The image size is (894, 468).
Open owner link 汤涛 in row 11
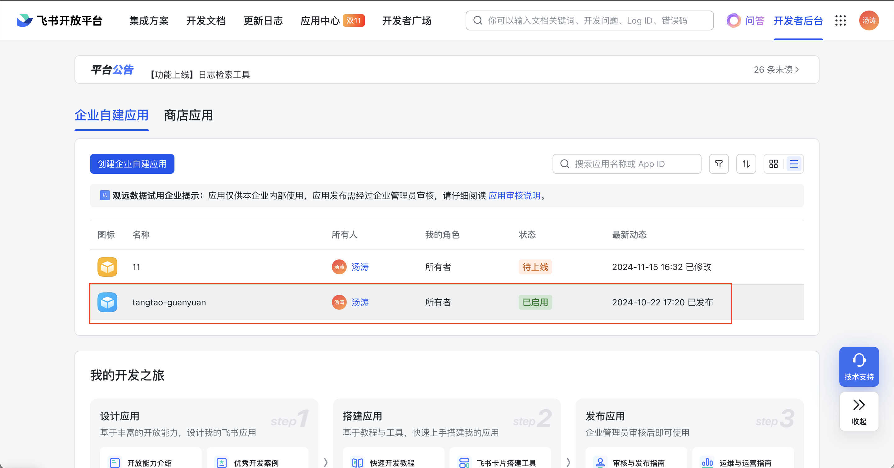coord(360,267)
